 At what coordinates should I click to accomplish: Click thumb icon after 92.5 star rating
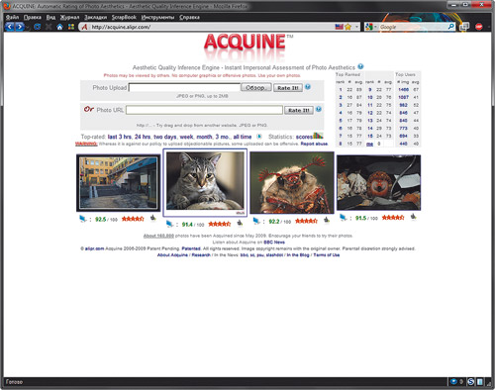click(x=152, y=218)
